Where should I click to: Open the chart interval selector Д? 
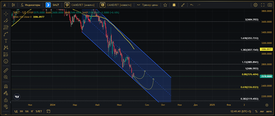coord(5,5)
